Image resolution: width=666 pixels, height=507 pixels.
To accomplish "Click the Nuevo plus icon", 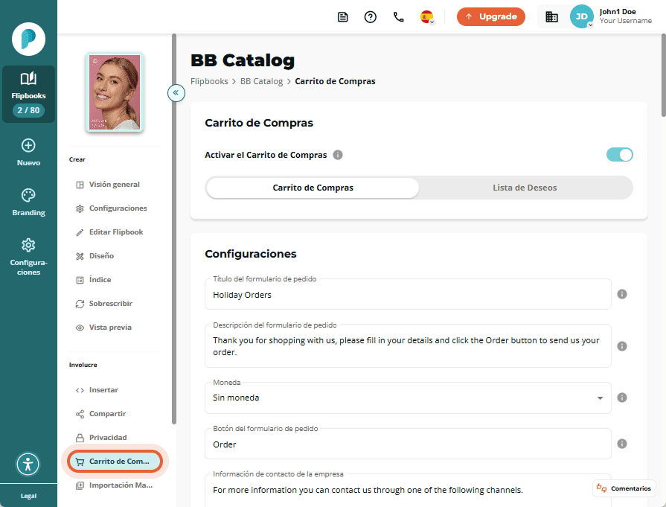I will pos(28,145).
